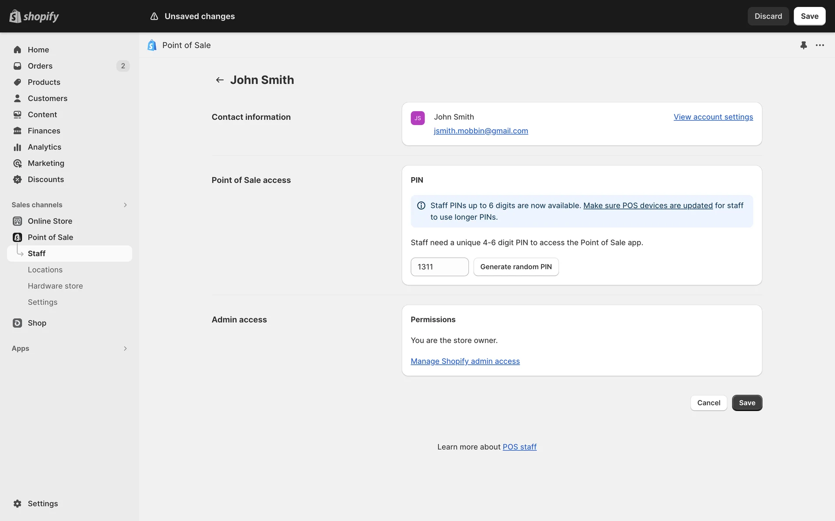
Task: Expand the Sales channels section chevron
Action: click(x=125, y=205)
